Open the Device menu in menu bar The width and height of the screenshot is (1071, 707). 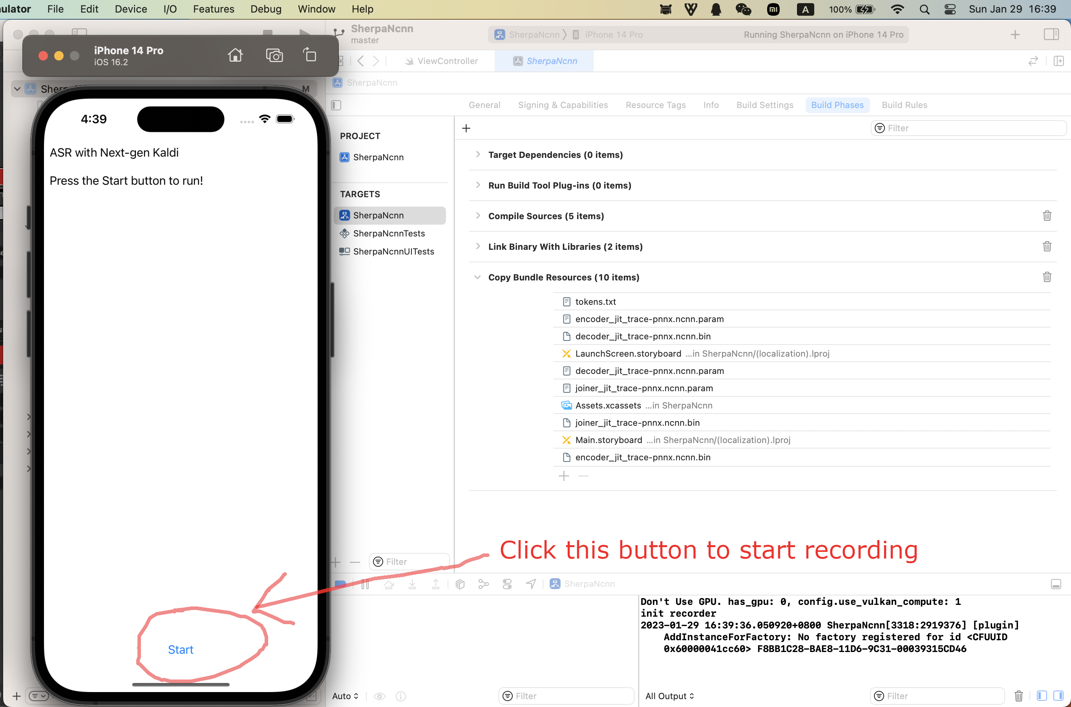pos(131,9)
